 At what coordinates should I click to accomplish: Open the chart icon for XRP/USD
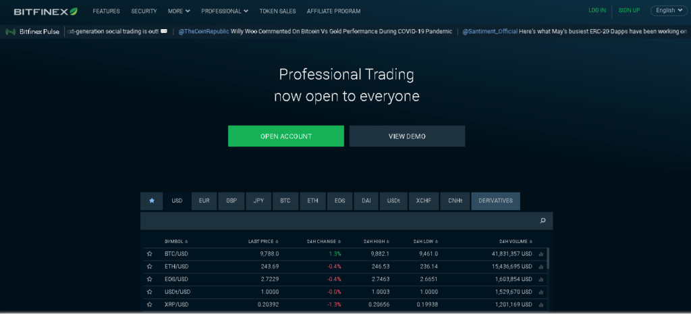pos(541,305)
